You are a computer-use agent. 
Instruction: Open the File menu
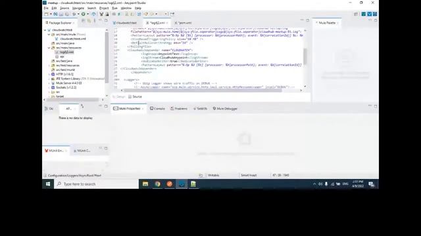click(x=46, y=9)
